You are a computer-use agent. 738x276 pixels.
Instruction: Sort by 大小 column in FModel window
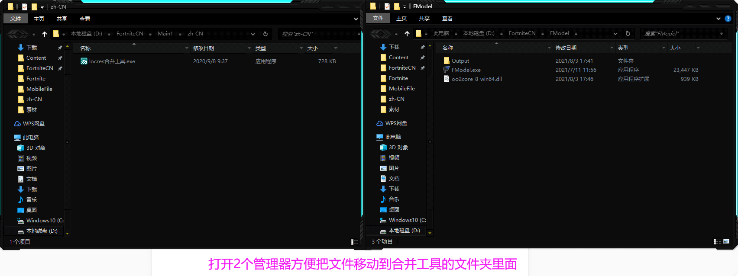coord(675,48)
